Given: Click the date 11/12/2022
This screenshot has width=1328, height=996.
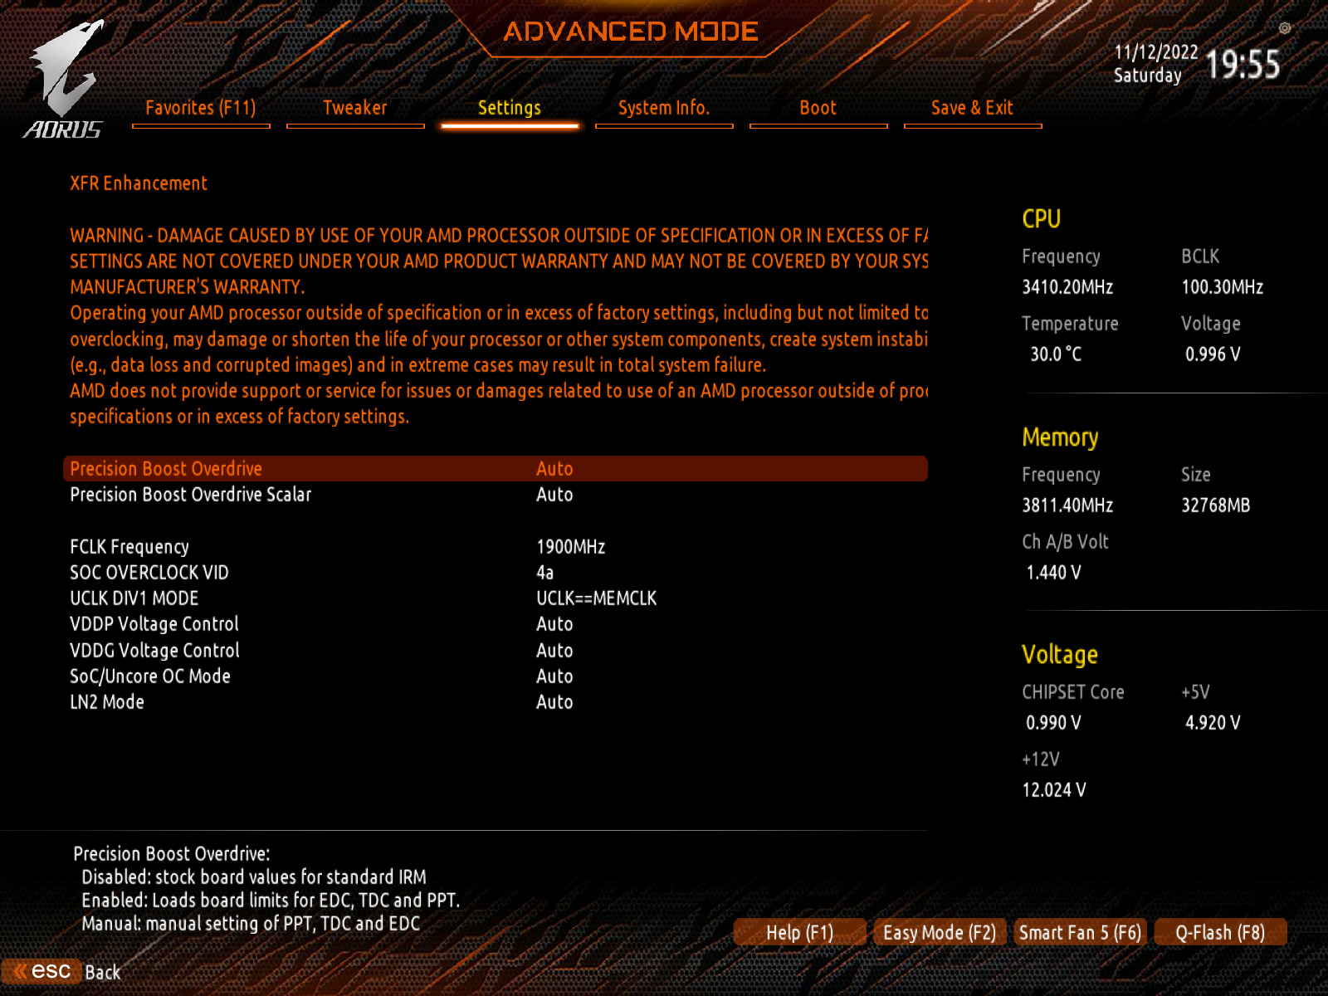Looking at the screenshot, I should [x=1156, y=52].
